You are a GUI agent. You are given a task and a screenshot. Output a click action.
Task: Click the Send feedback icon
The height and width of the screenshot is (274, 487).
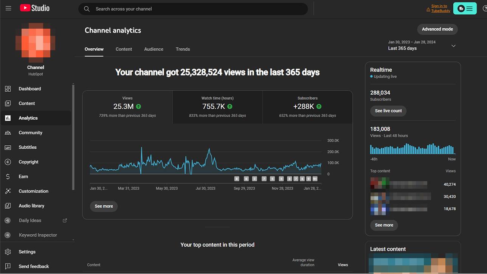pyautogui.click(x=8, y=266)
